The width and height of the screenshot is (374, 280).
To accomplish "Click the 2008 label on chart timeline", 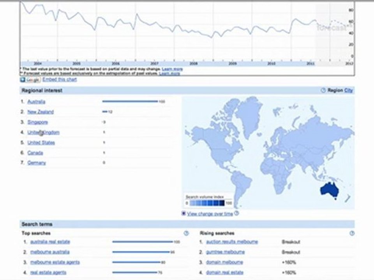I will click(x=194, y=63).
